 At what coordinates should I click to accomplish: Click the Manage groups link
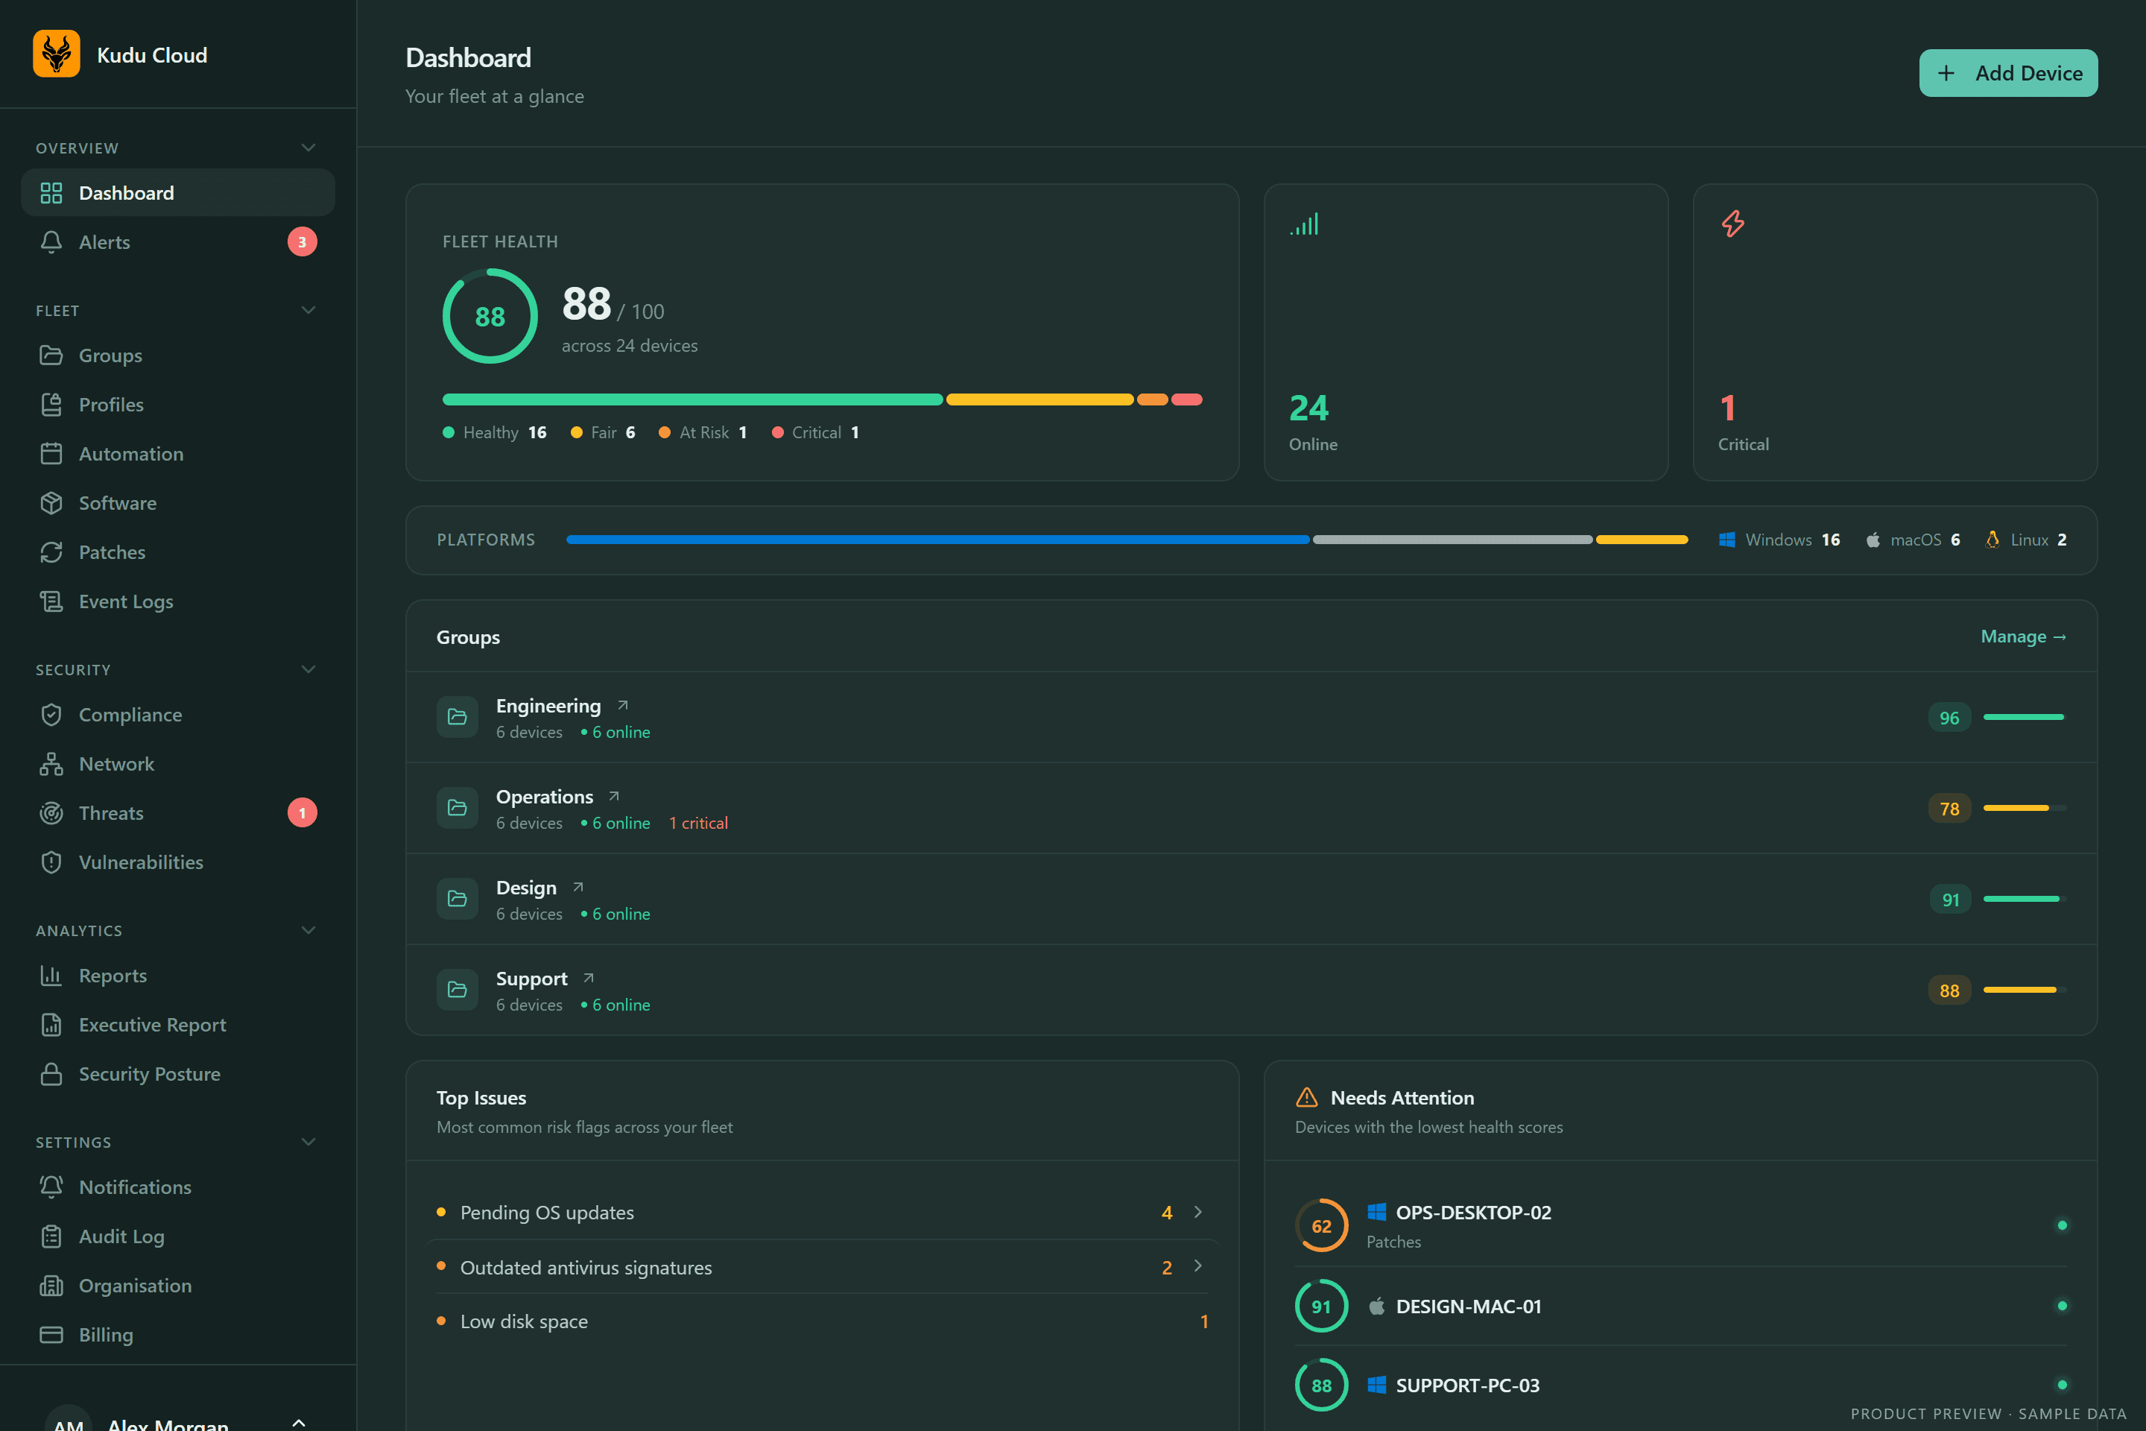(x=2023, y=637)
